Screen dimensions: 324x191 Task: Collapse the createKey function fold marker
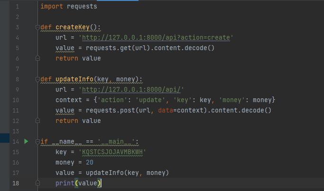(37, 27)
